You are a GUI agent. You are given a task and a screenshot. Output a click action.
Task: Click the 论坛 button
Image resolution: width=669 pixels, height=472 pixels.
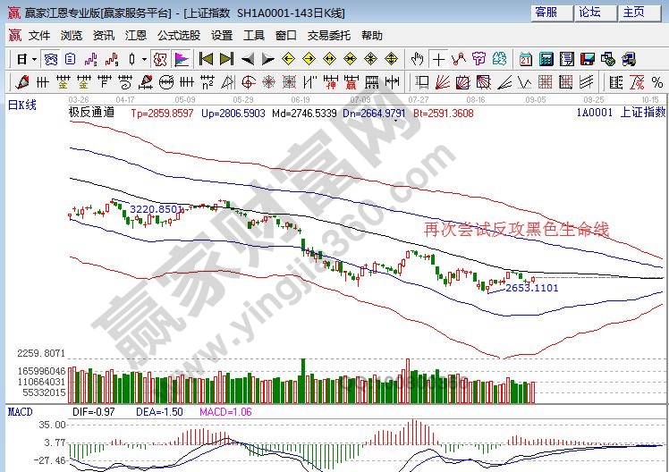pos(590,13)
